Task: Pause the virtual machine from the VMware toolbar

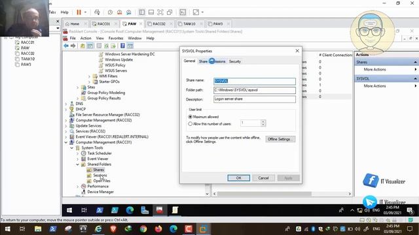Action: click(79, 12)
